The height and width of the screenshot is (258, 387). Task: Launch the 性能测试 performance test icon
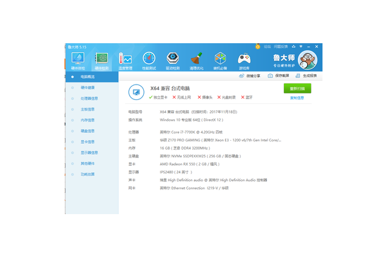[x=149, y=59]
